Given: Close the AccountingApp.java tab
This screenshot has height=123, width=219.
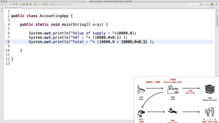Looking at the screenshot, I should [x=20, y=8].
